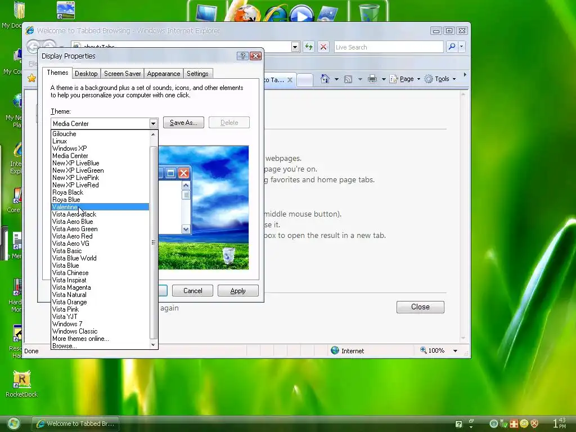
Task: Click the Windows Media Player dock icon
Action: [301, 13]
